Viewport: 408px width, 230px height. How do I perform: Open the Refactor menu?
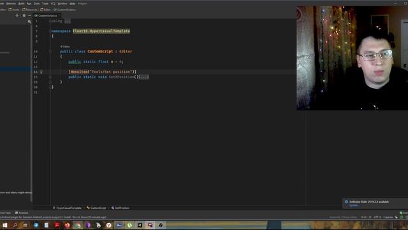pyautogui.click(x=11, y=4)
